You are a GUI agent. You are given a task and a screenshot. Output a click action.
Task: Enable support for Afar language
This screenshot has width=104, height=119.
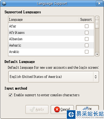(x=87, y=26)
